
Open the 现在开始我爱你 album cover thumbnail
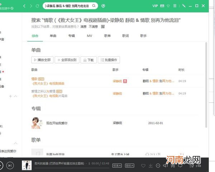[x=37, y=123]
